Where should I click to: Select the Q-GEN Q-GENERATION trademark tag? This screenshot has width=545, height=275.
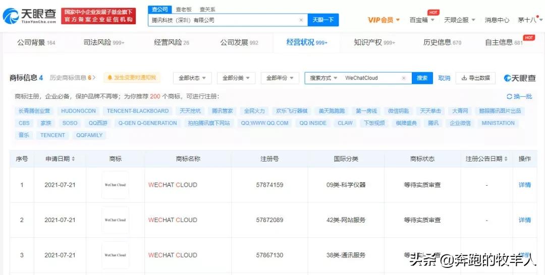148,123
